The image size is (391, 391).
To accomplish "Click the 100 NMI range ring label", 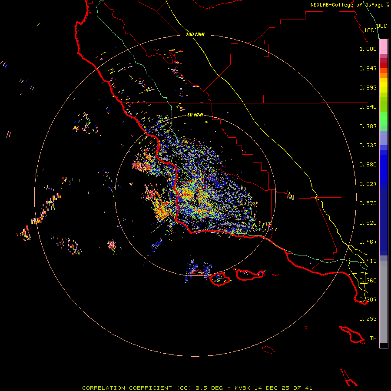I will [x=195, y=34].
